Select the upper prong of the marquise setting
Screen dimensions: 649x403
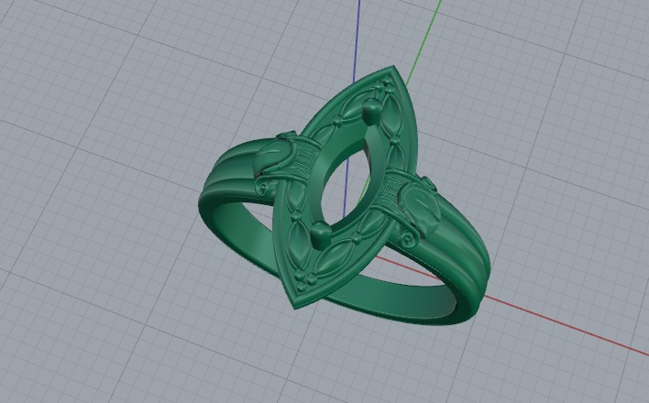coord(372,112)
